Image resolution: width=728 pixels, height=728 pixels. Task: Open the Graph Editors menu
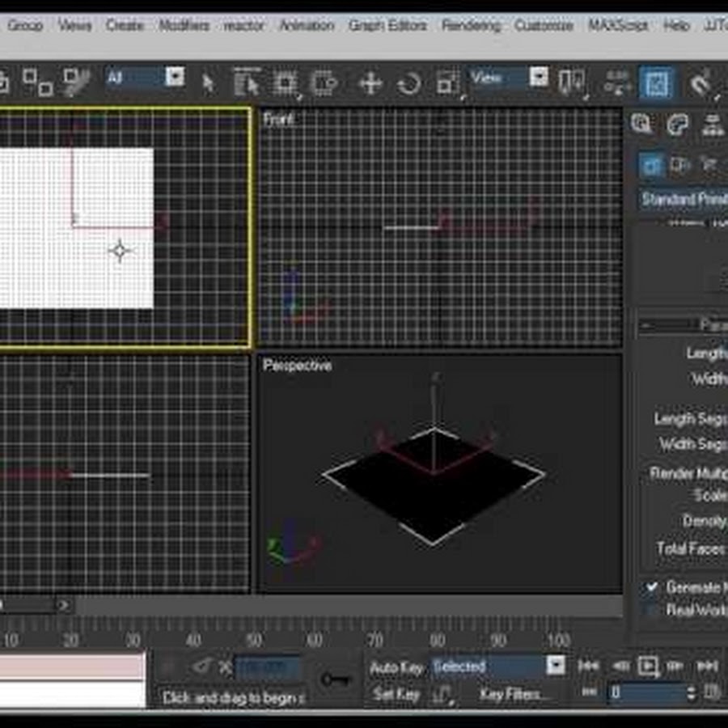pos(387,25)
